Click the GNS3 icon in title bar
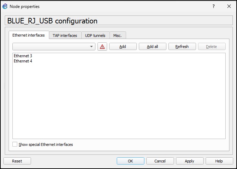The height and width of the screenshot is (169, 237). [x=5, y=6]
